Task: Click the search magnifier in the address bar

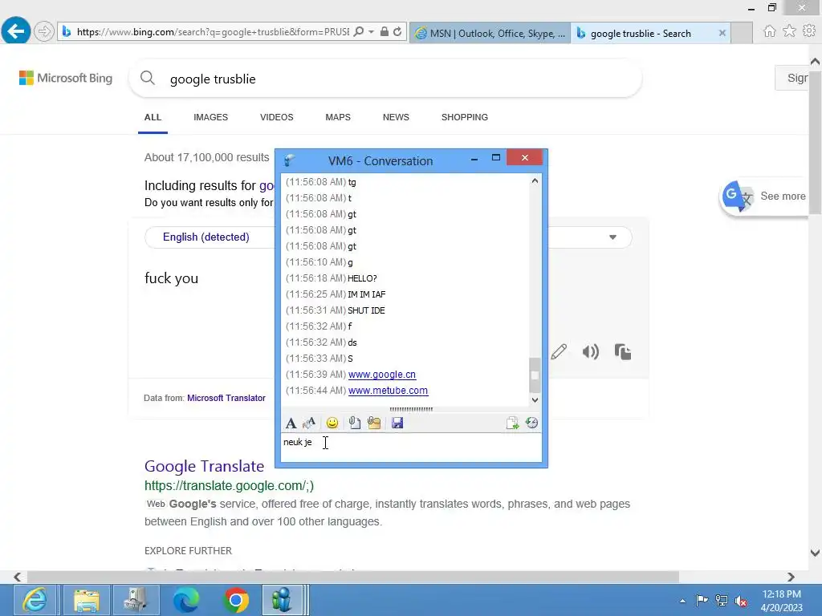Action: click(359, 32)
